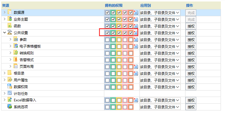Click the 告警格式 exclamation icon
Viewport: 225px width, 114px height.
16,59
